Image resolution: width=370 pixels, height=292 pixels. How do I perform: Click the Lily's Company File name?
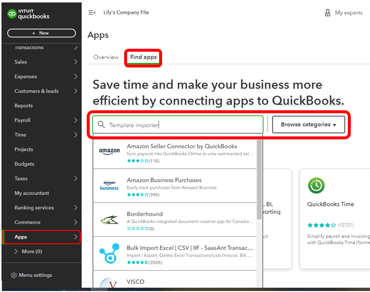click(x=126, y=12)
